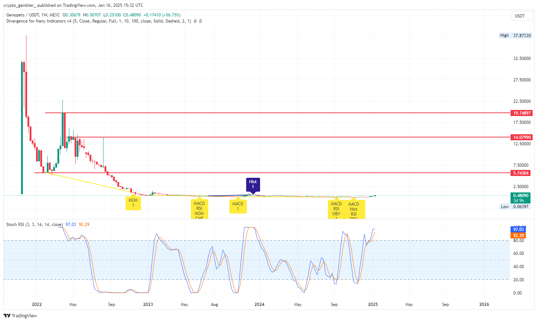Screen dimensions: 538x322
Task: Click the TradingView logo at bottom left
Action: point(20,316)
